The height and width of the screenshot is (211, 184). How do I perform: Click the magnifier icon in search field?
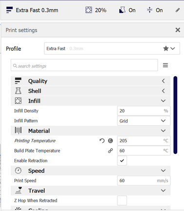[x=15, y=66]
